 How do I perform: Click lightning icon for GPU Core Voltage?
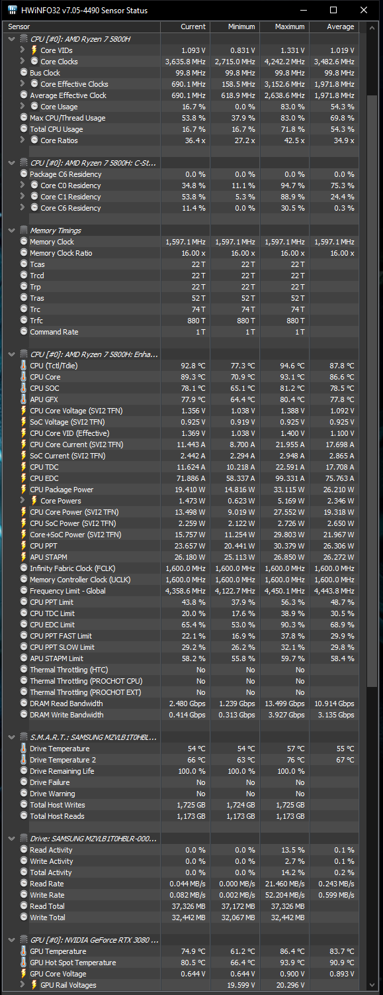coord(24,974)
